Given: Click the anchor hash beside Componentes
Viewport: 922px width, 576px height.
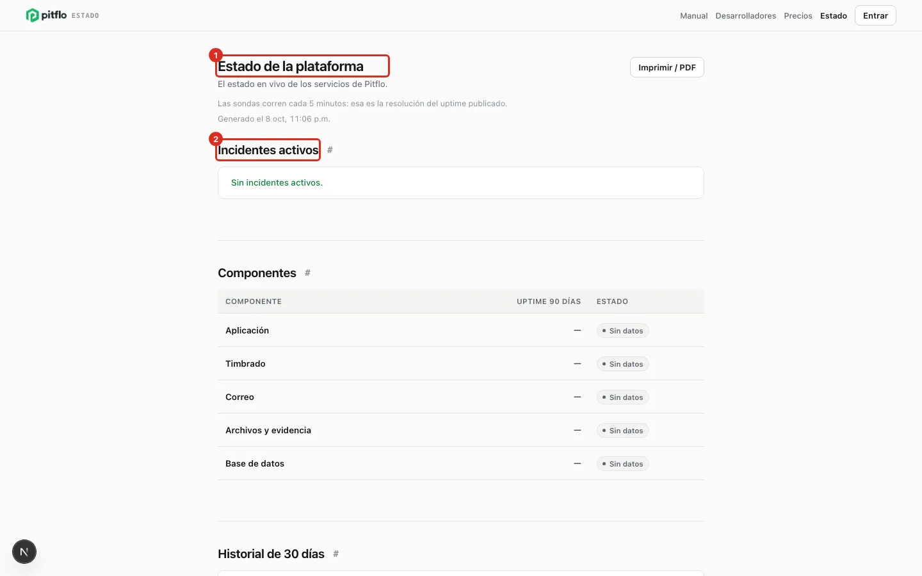Looking at the screenshot, I should point(307,273).
